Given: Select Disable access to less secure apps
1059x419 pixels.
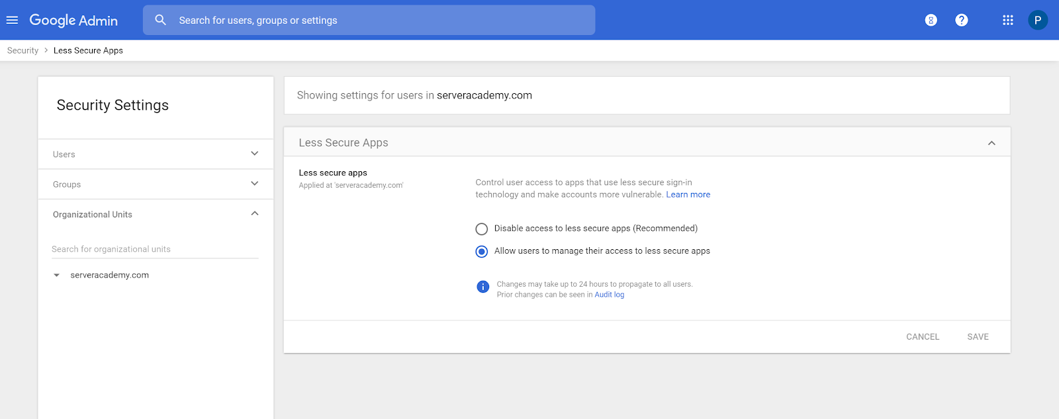Looking at the screenshot, I should click(x=482, y=229).
